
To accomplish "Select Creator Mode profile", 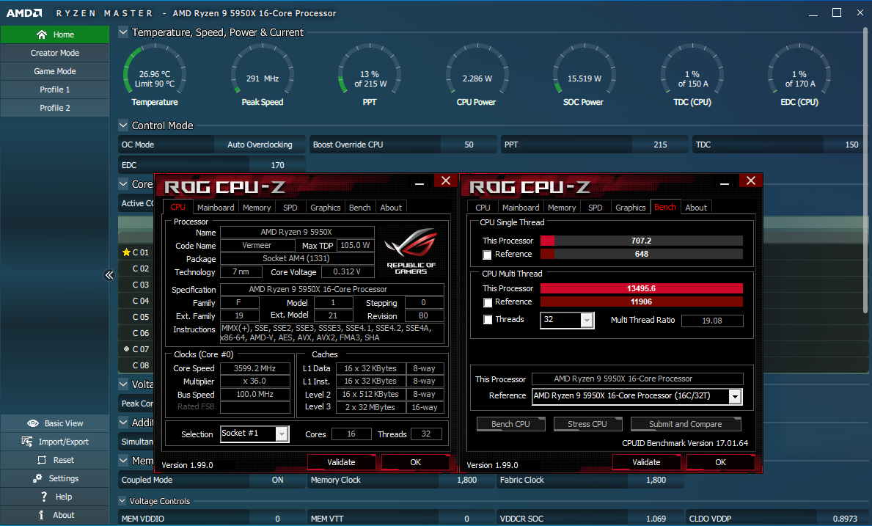I will (x=54, y=53).
